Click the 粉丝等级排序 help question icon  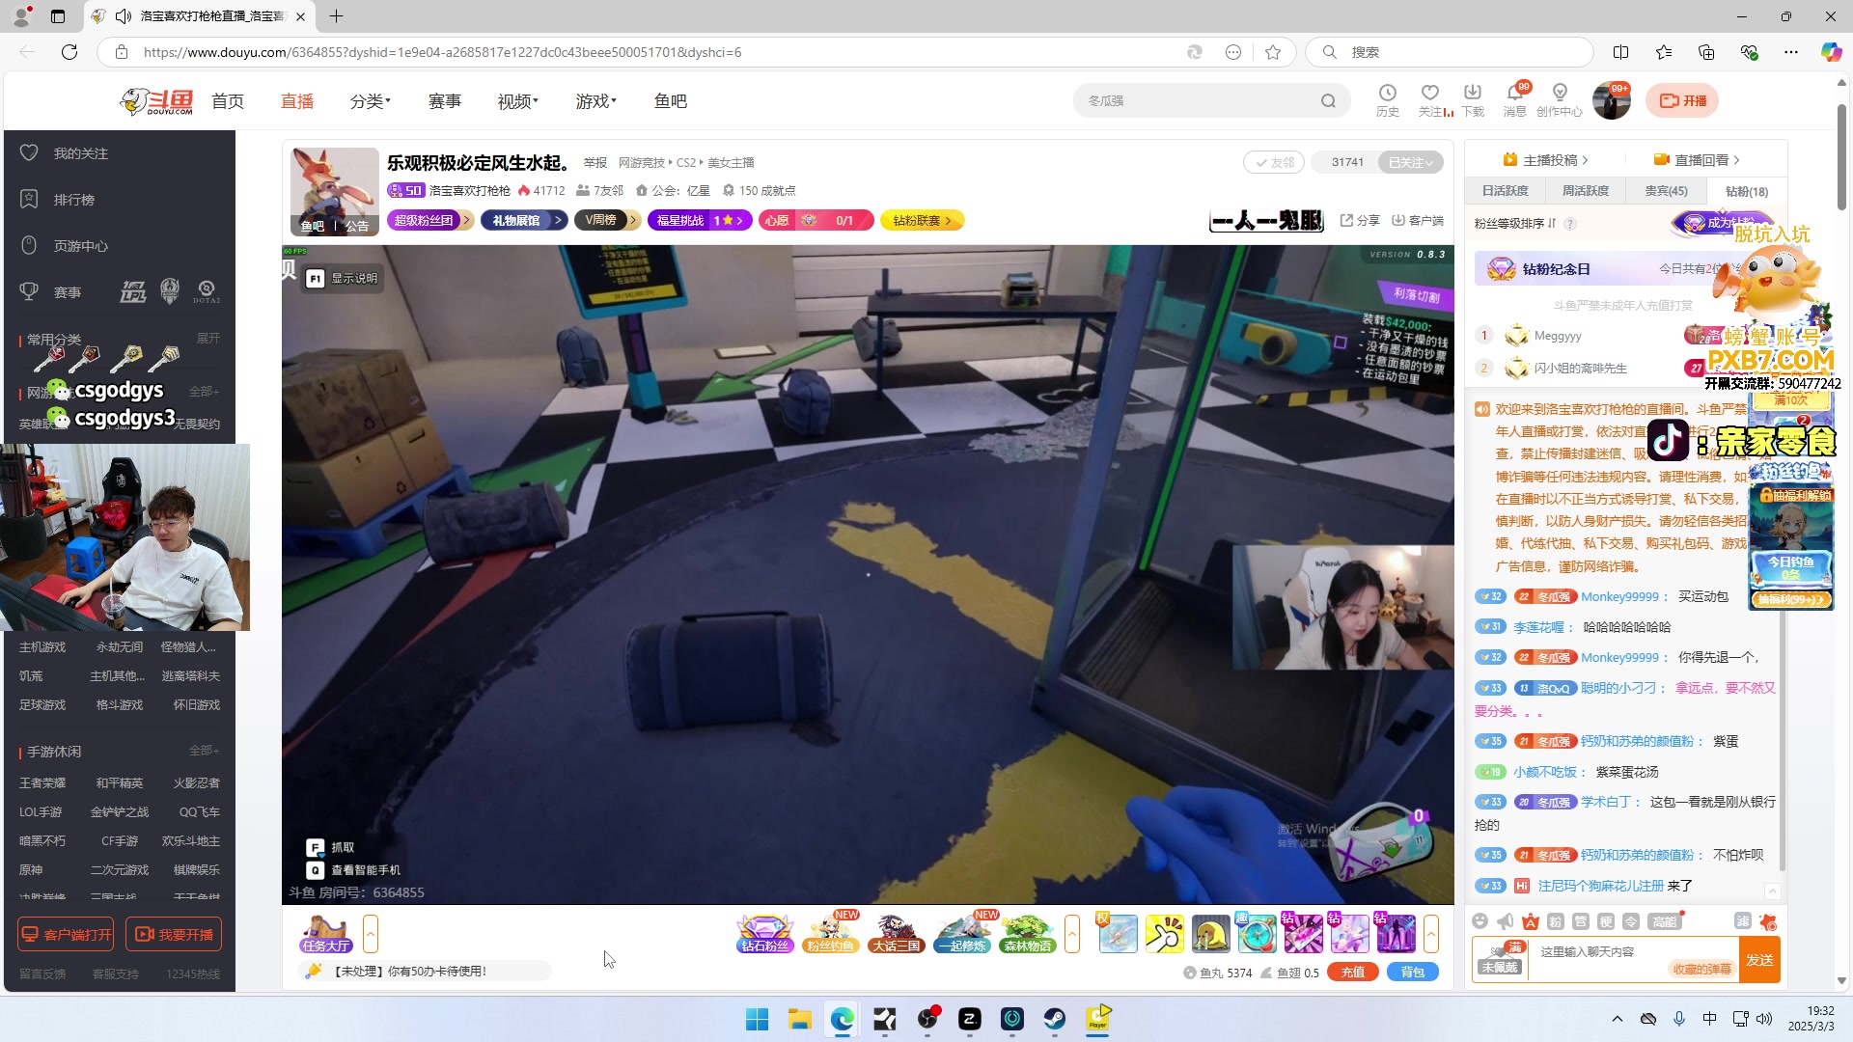pos(1570,224)
